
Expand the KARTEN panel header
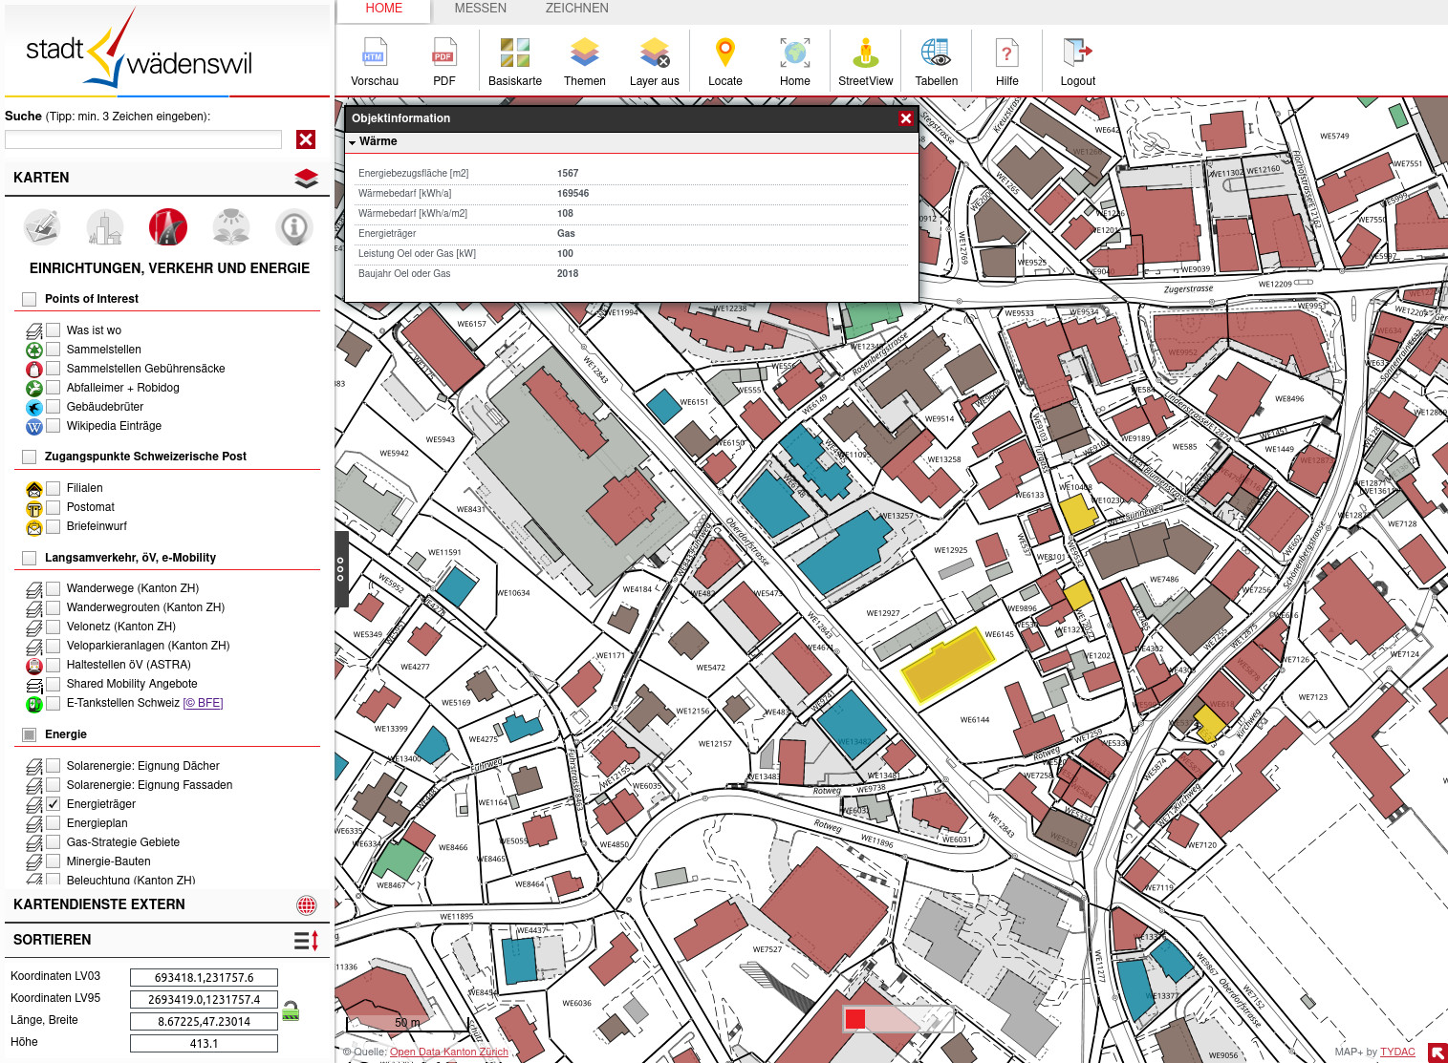(x=166, y=178)
